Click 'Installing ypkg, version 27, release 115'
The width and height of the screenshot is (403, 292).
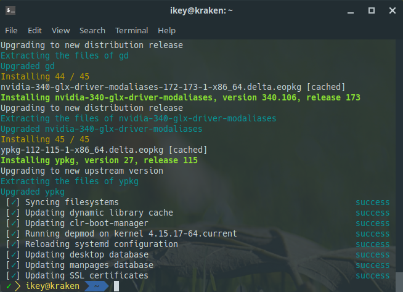(99, 160)
